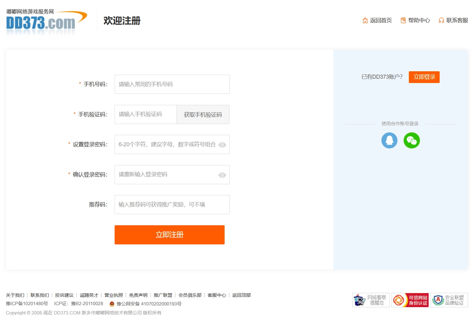Viewport: 476px width, 324px height.
Task: Go to 返回首页 in header
Action: click(377, 20)
